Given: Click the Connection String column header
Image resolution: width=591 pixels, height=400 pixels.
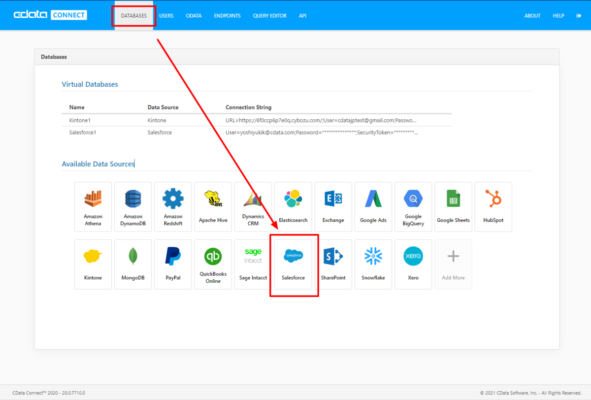Looking at the screenshot, I should pyautogui.click(x=248, y=107).
